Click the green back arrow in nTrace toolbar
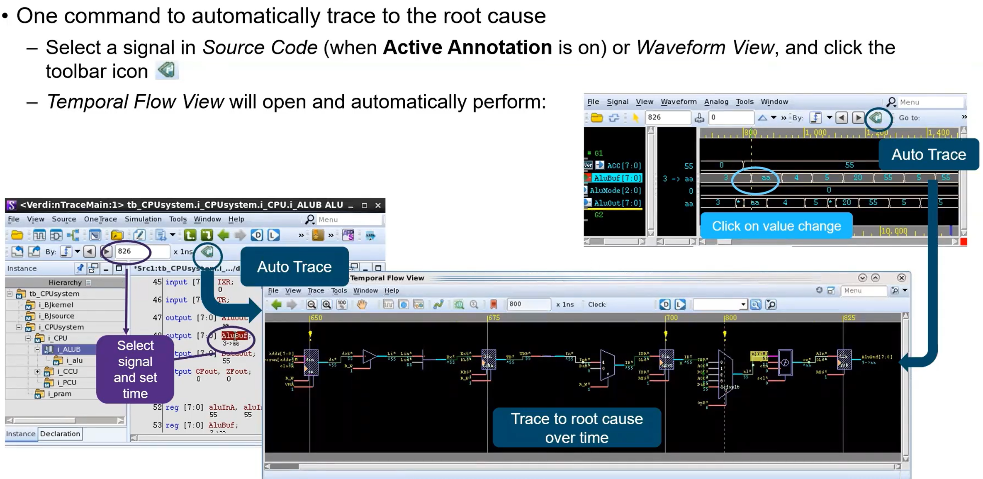 (x=224, y=235)
